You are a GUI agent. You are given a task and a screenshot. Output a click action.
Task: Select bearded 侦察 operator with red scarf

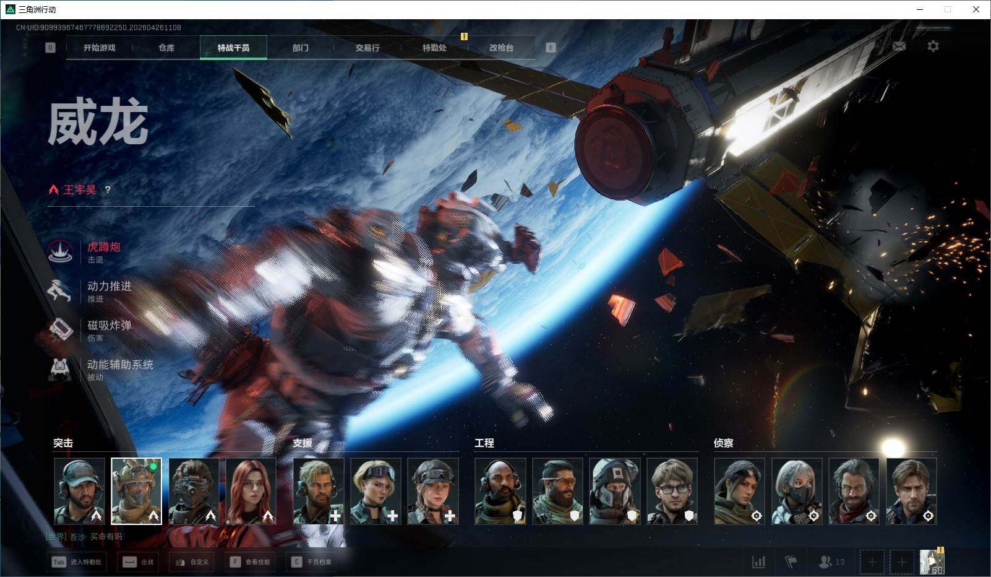pos(854,491)
